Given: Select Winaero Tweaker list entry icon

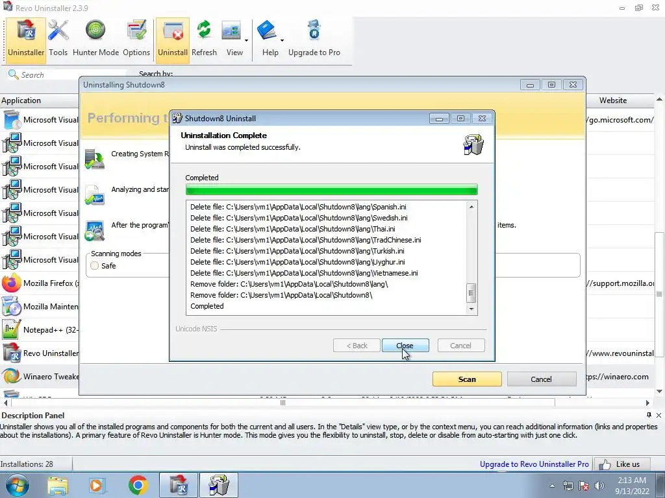Looking at the screenshot, I should click(x=12, y=376).
